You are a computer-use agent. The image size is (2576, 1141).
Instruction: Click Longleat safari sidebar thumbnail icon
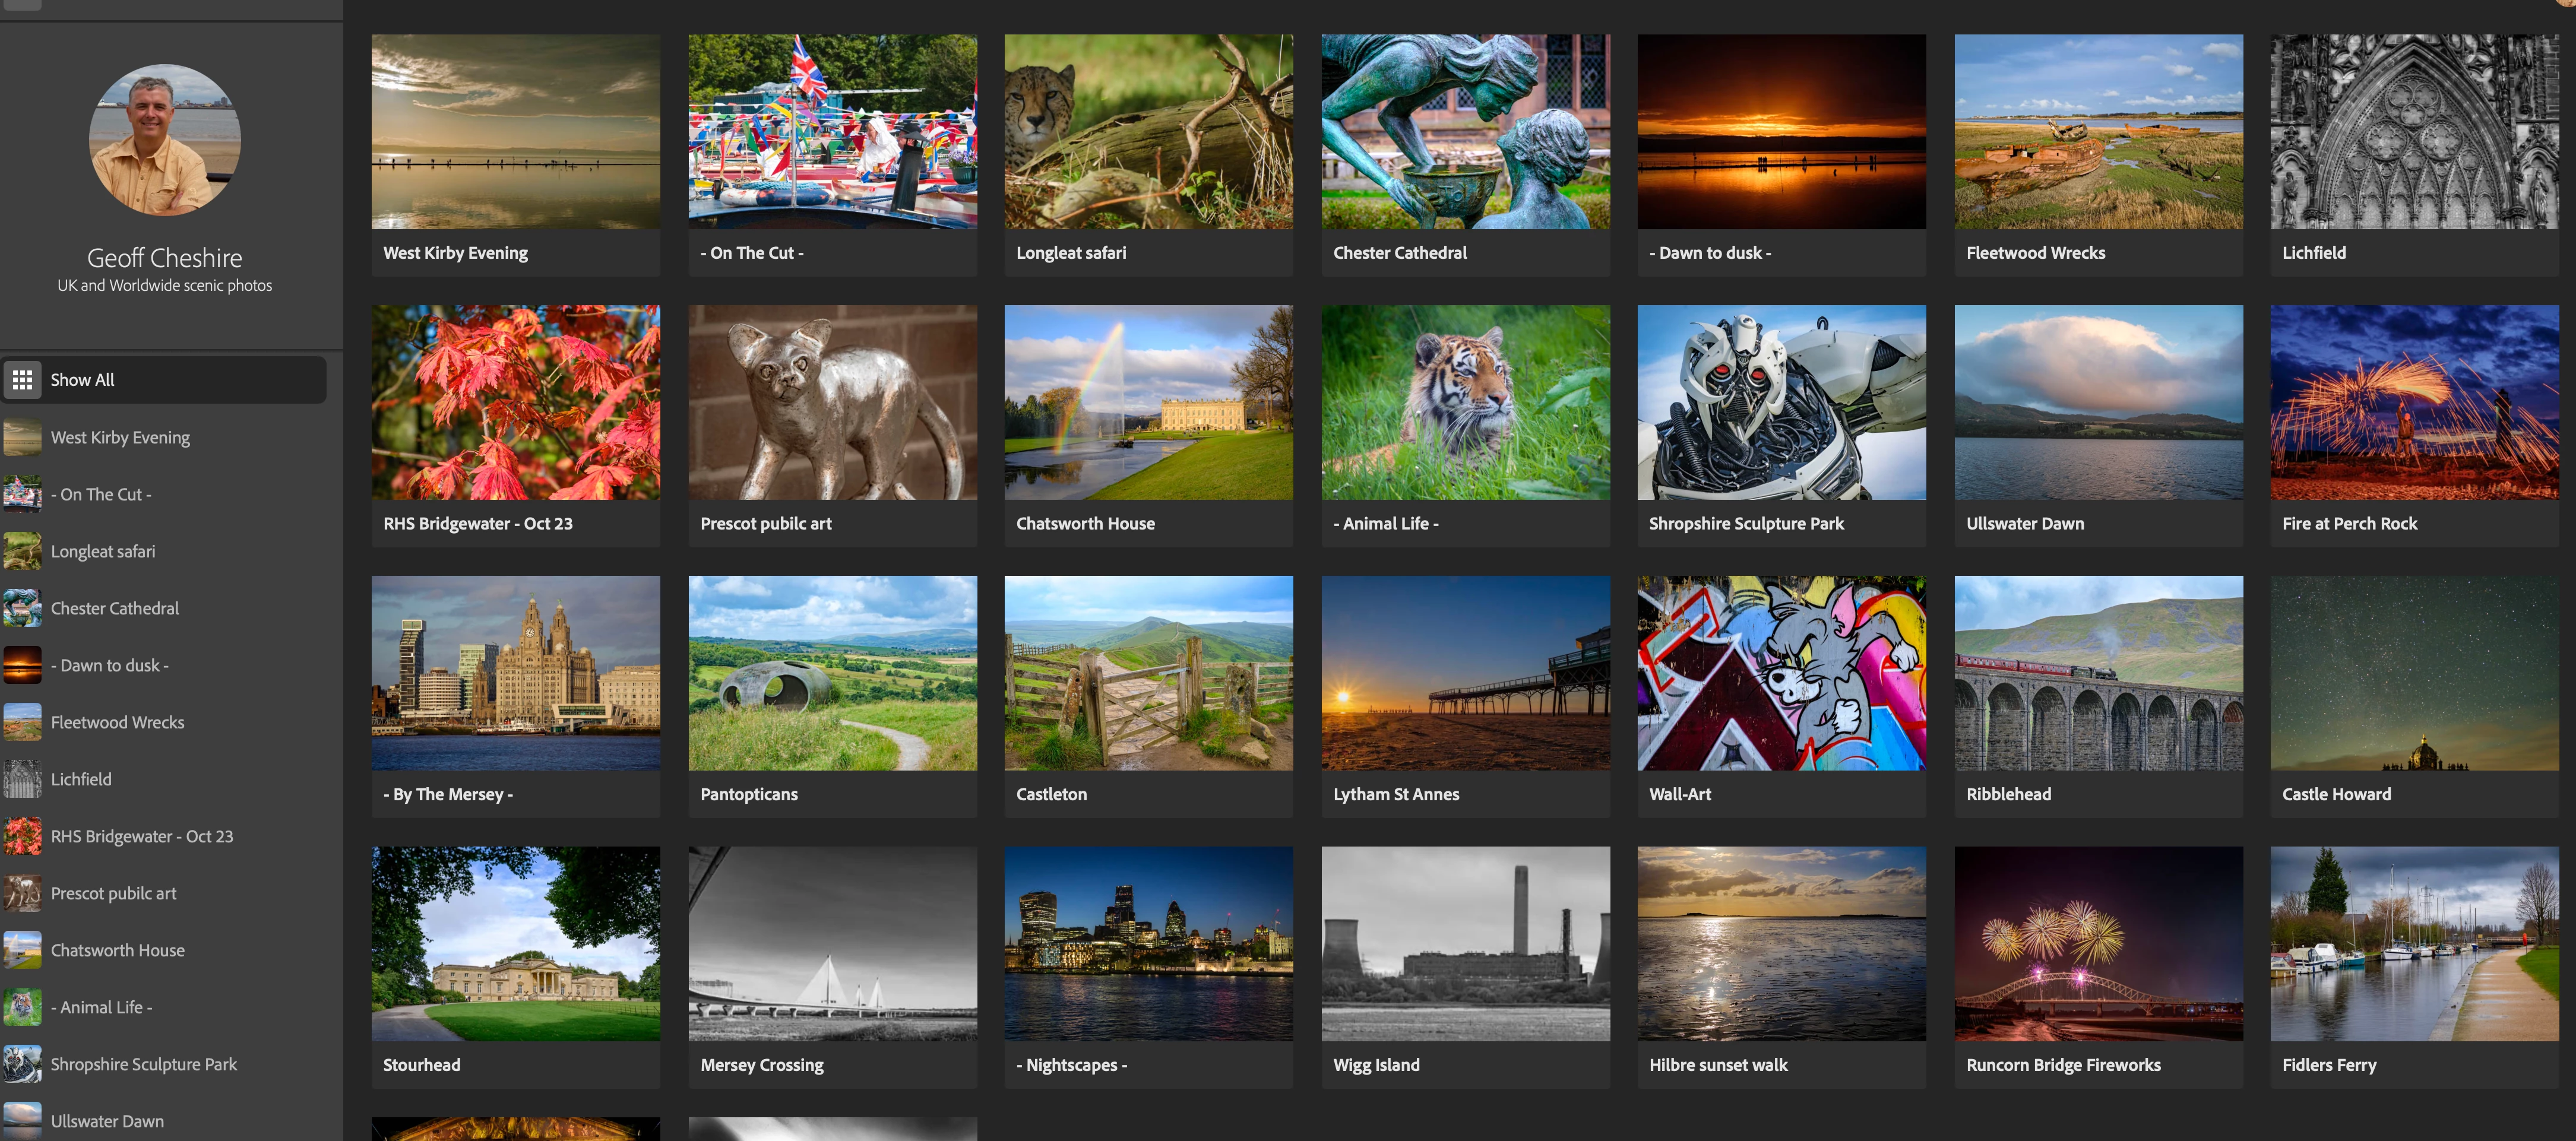click(x=22, y=551)
